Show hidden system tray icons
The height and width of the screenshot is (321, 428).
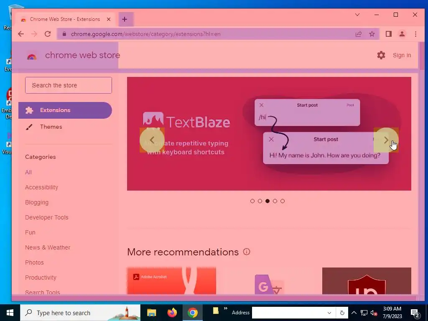[x=354, y=313]
